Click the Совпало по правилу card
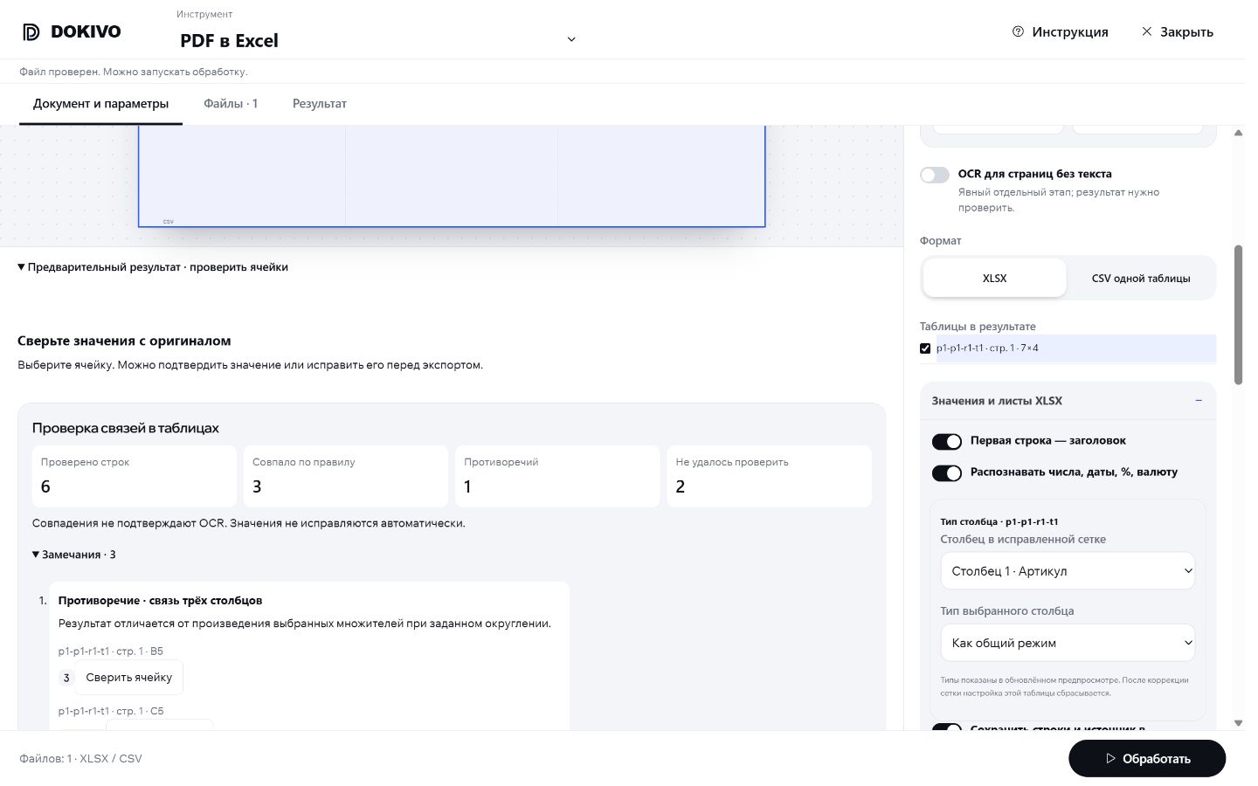Viewport: 1258px width, 786px height. (x=346, y=476)
